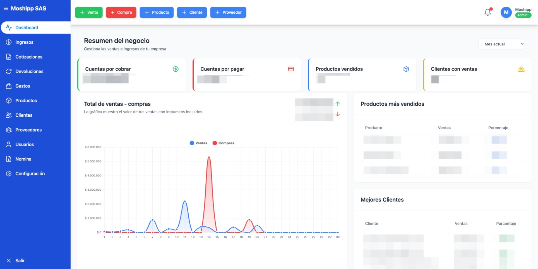Toggle Ventas series in chart legend

point(198,143)
